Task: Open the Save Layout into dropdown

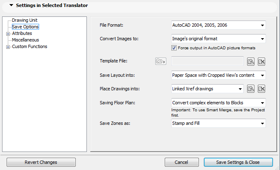Action: click(218, 75)
